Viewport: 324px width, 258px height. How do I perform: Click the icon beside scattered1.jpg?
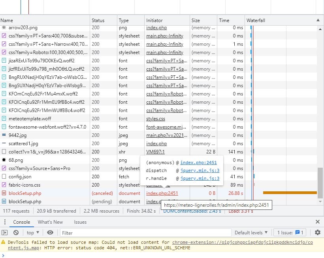4,143
